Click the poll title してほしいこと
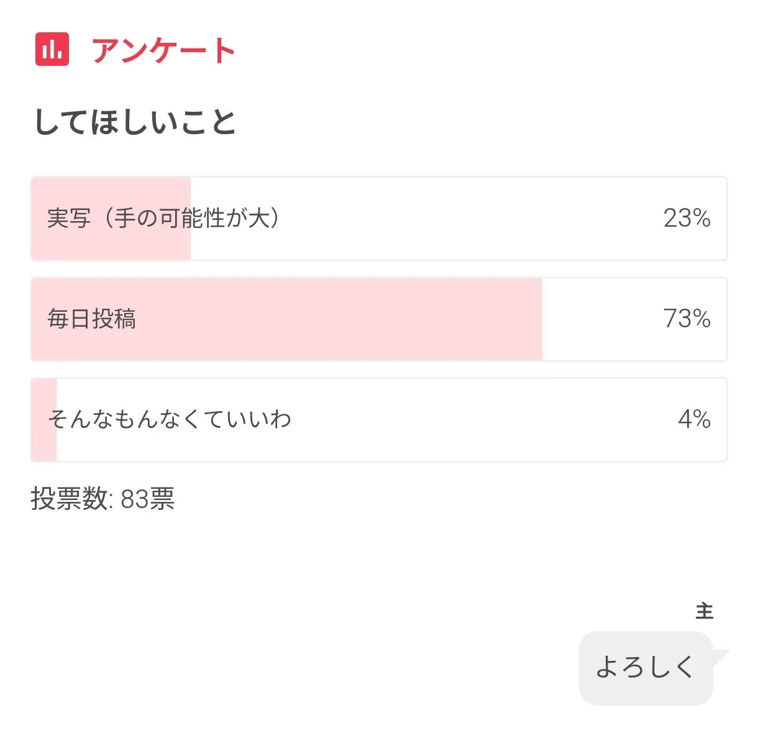Viewport: 758px width, 741px height. tap(135, 122)
